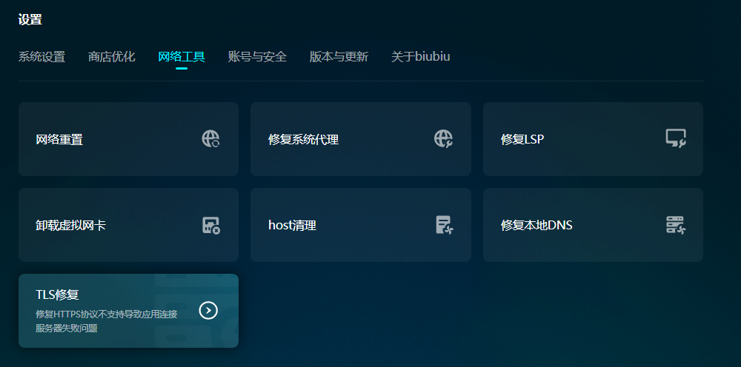Open the 版本与更新 tab
The height and width of the screenshot is (367, 741).
339,57
